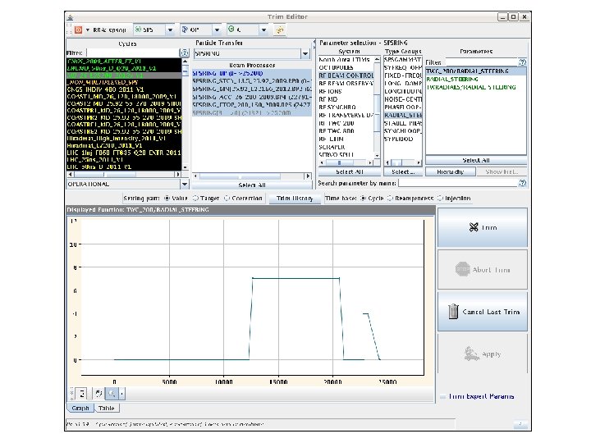The image size is (591, 443).
Task: Select RF BEAM CONTROL in the System list
Action: tap(346, 75)
